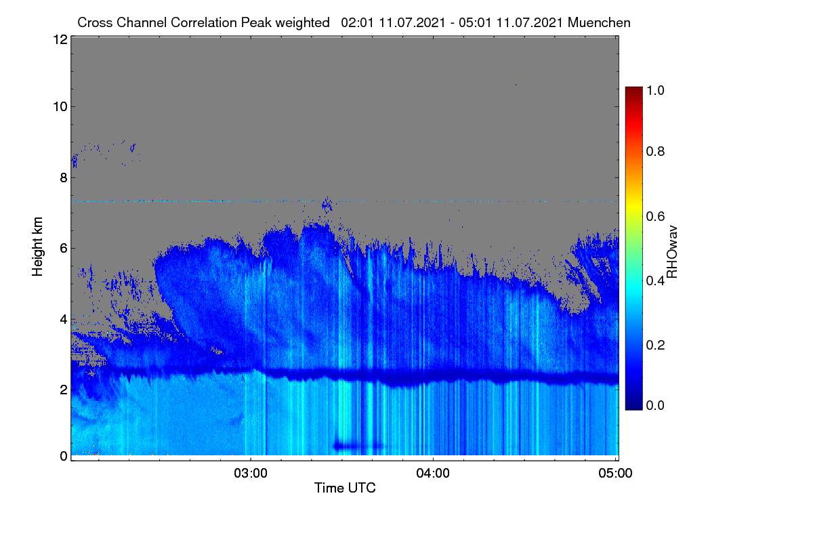Click the 'Time UTC' x-axis label

tap(345, 488)
